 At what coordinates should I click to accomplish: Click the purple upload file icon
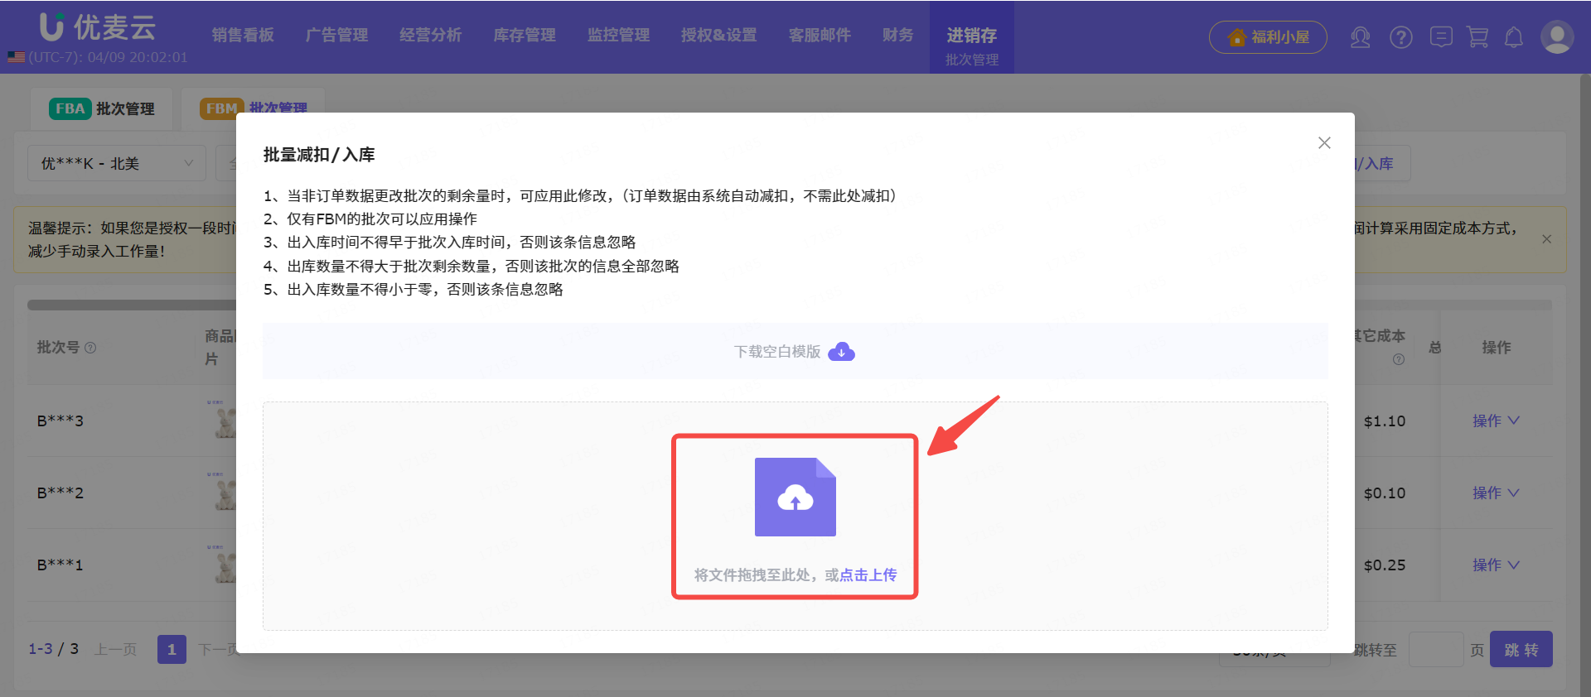click(795, 497)
